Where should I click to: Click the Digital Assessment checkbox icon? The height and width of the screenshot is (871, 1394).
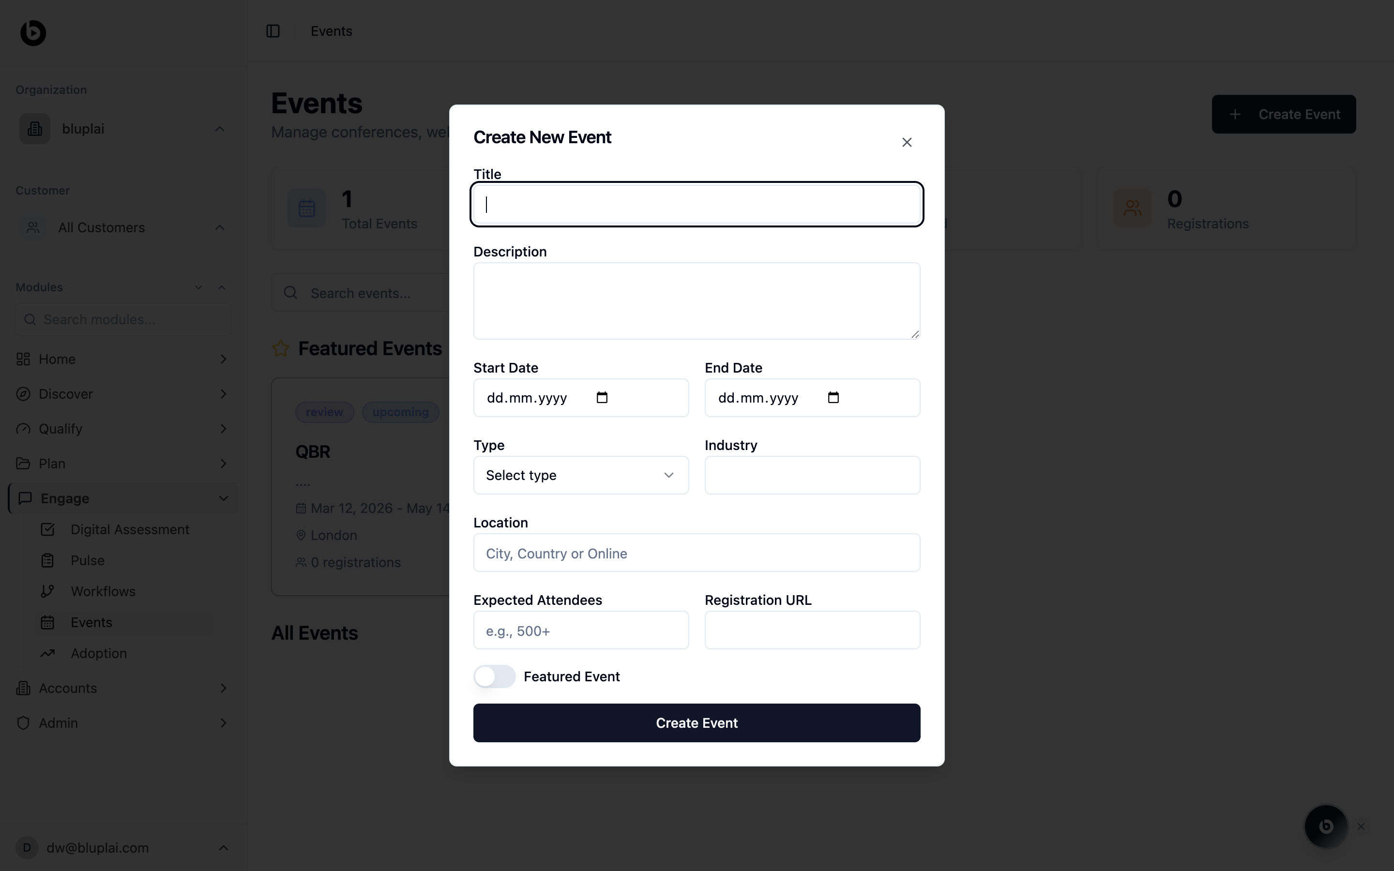click(x=48, y=529)
